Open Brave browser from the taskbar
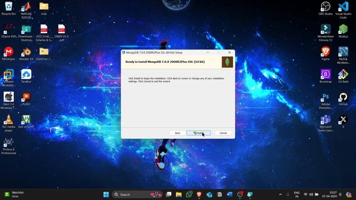Image resolution: width=356 pixels, height=200 pixels. point(199,194)
